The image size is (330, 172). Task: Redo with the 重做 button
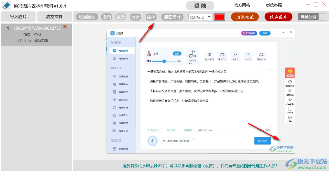point(121,17)
